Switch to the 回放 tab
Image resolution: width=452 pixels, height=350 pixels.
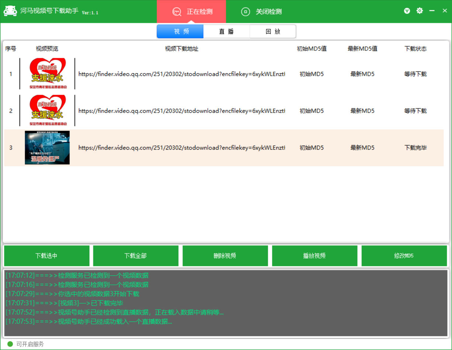click(273, 31)
